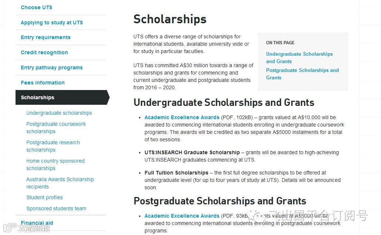381x235 pixels.
Task: Open Entry pathway programs page
Action: tap(52, 68)
